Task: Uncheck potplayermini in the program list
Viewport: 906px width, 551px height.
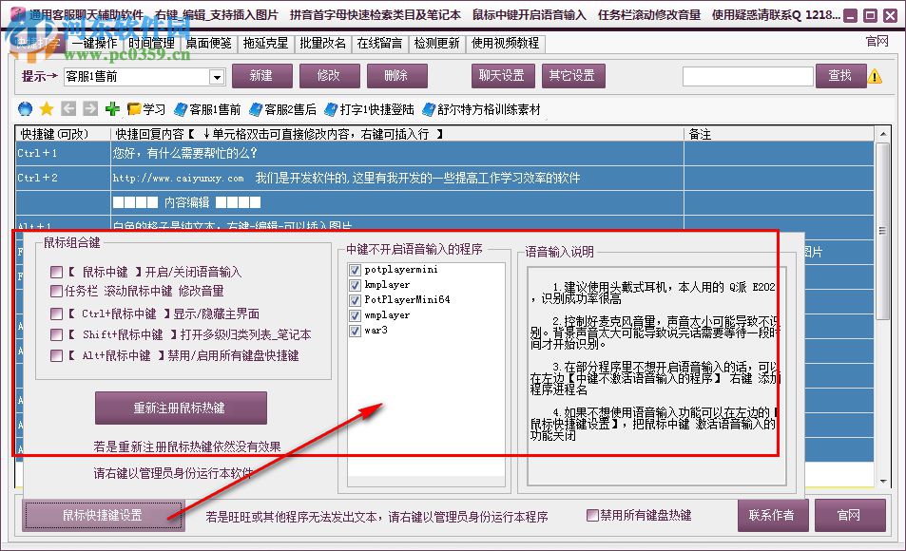Action: (353, 270)
